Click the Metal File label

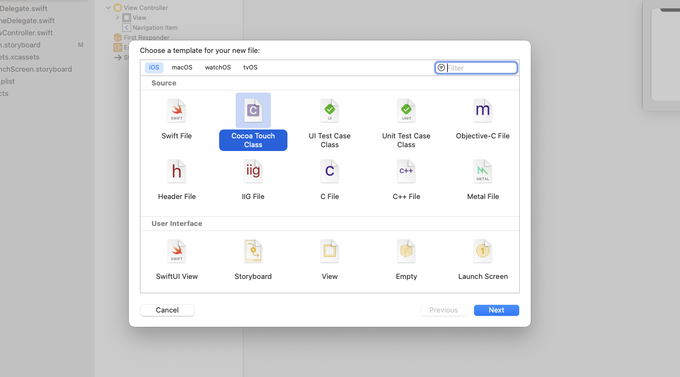pos(483,196)
